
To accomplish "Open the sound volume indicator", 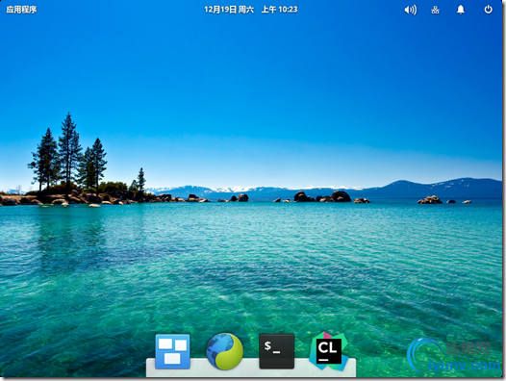I will tap(411, 10).
